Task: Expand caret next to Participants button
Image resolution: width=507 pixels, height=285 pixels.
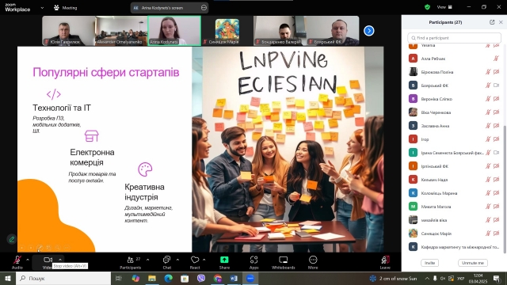Action: 148,260
